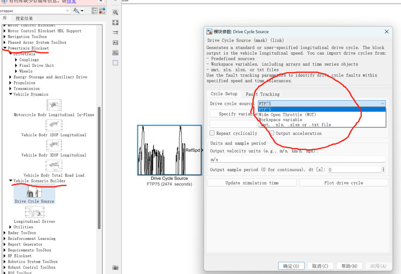The width and height of the screenshot is (401, 274).
Task: Select the RF Blockset tree item
Action: (20, 256)
